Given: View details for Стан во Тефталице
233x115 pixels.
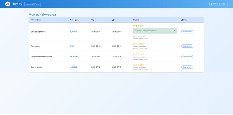Looking at the screenshot, I should [x=187, y=32].
